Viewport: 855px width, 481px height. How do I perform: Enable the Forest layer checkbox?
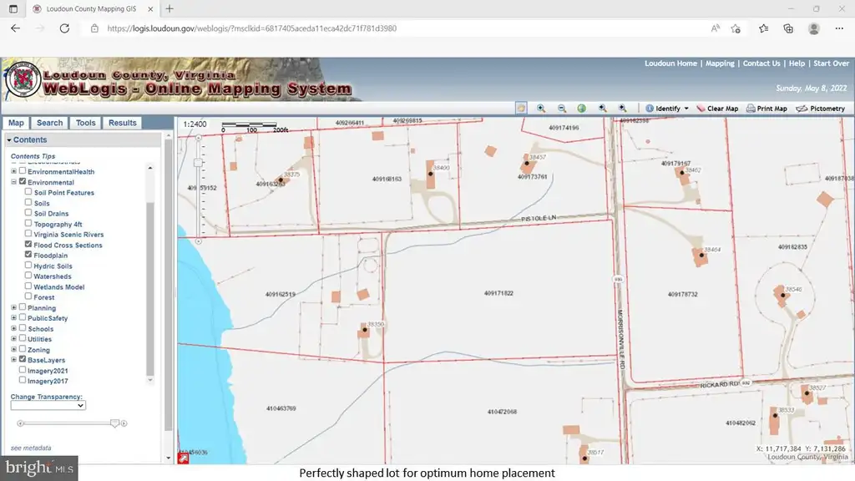point(28,296)
